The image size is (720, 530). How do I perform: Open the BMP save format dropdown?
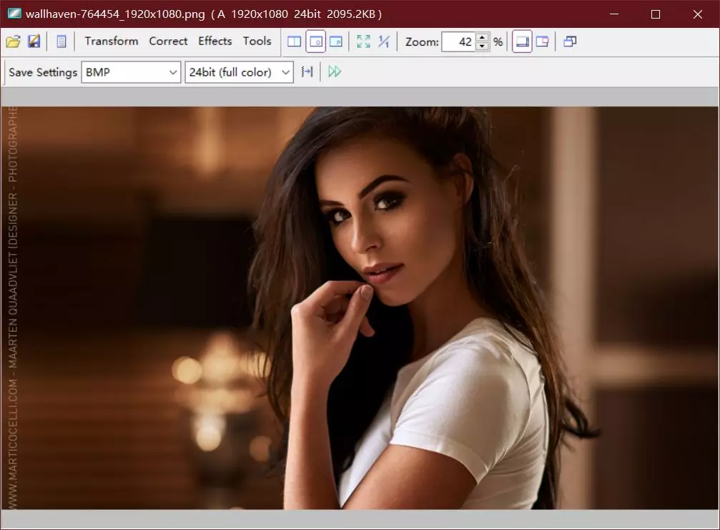click(131, 72)
